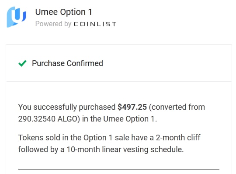Click "Umee Option 1" in the purchase sentence

tap(129, 119)
